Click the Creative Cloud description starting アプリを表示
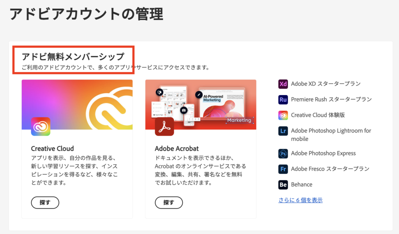The height and width of the screenshot is (234, 399). coord(74,170)
